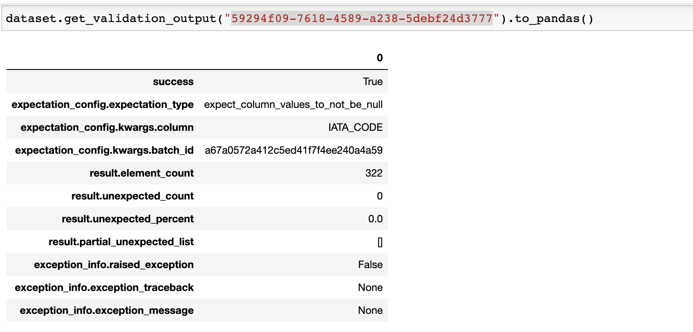Click the 'IATA_CODE' value cell
This screenshot has width=693, height=332.
click(x=355, y=127)
